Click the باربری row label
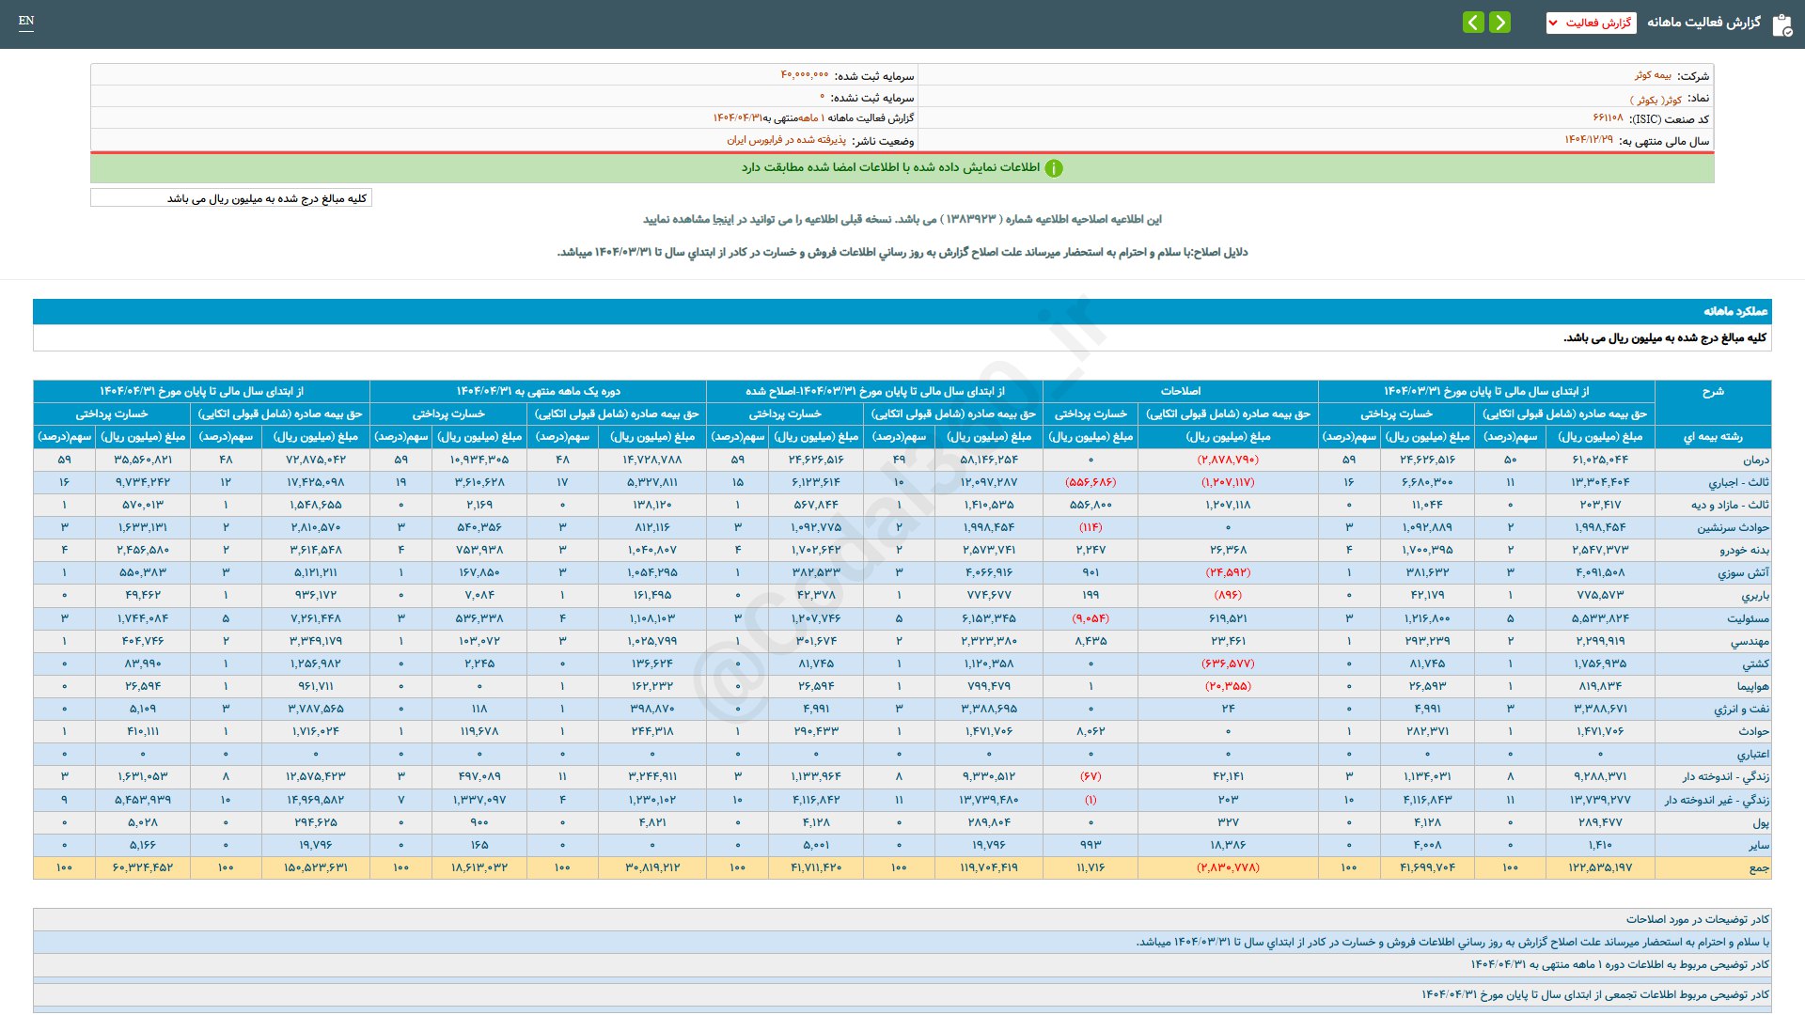 (x=1755, y=596)
